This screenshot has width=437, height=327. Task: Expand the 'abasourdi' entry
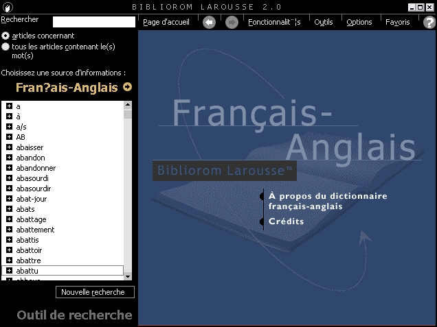pyautogui.click(x=9, y=178)
